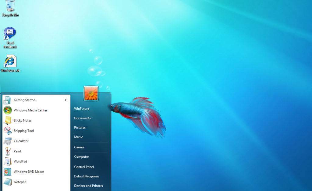
Task: Open the Games folder
Action: click(79, 147)
